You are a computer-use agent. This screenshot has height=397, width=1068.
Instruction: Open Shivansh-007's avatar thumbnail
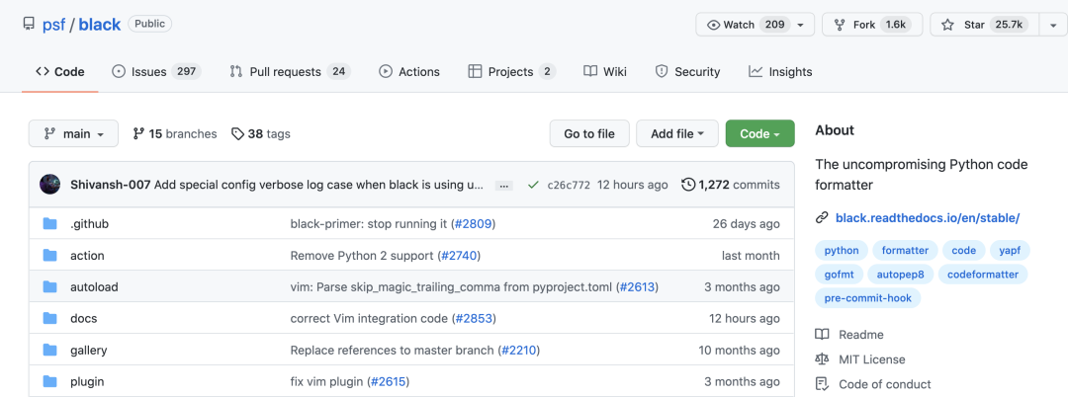pos(49,185)
